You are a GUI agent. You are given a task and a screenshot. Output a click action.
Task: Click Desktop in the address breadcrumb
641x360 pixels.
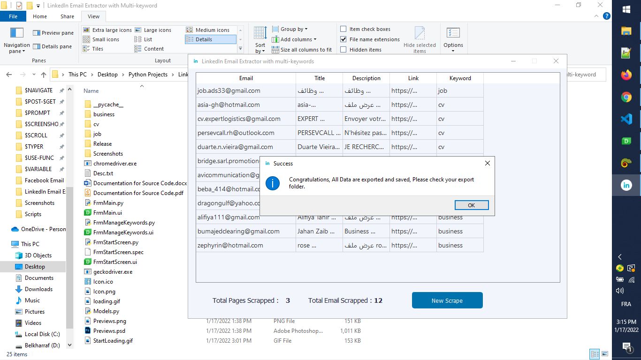107,75
